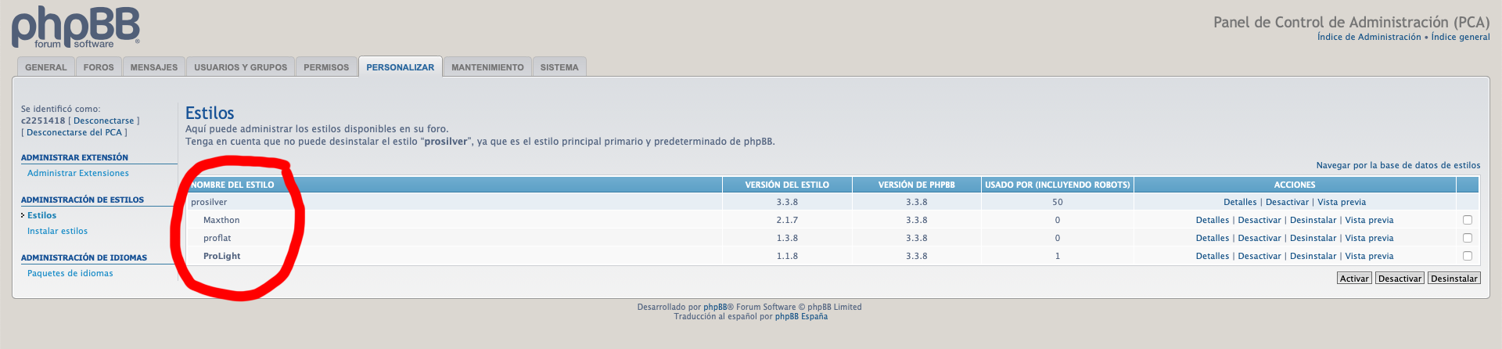Open Paquetes de idiomas link
The height and width of the screenshot is (349, 1502).
coord(70,273)
